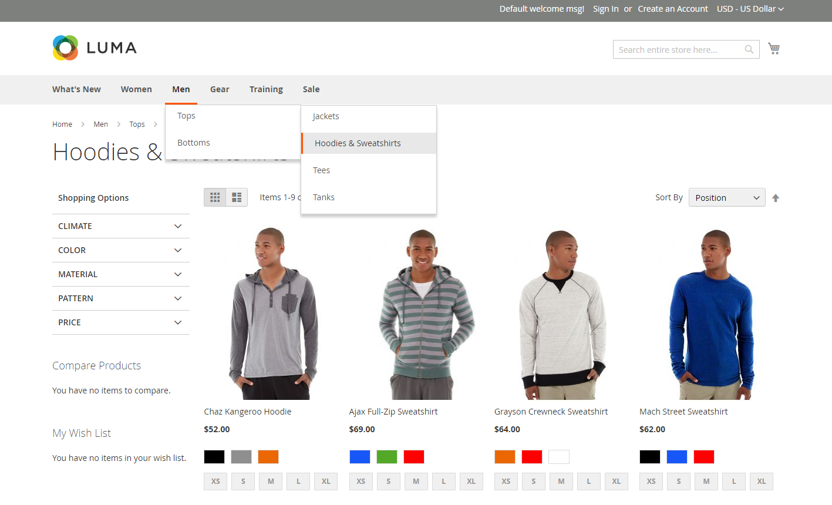This screenshot has height=505, width=832.
Task: Select Tops in Men submenu
Action: pyautogui.click(x=233, y=116)
